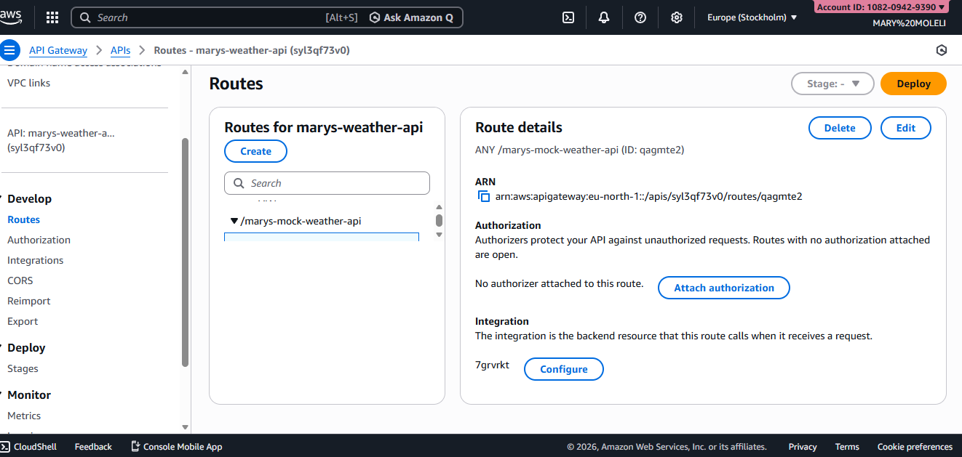Screen dimensions: 962x457
Task: Open the Stage selector dropdown
Action: click(832, 84)
